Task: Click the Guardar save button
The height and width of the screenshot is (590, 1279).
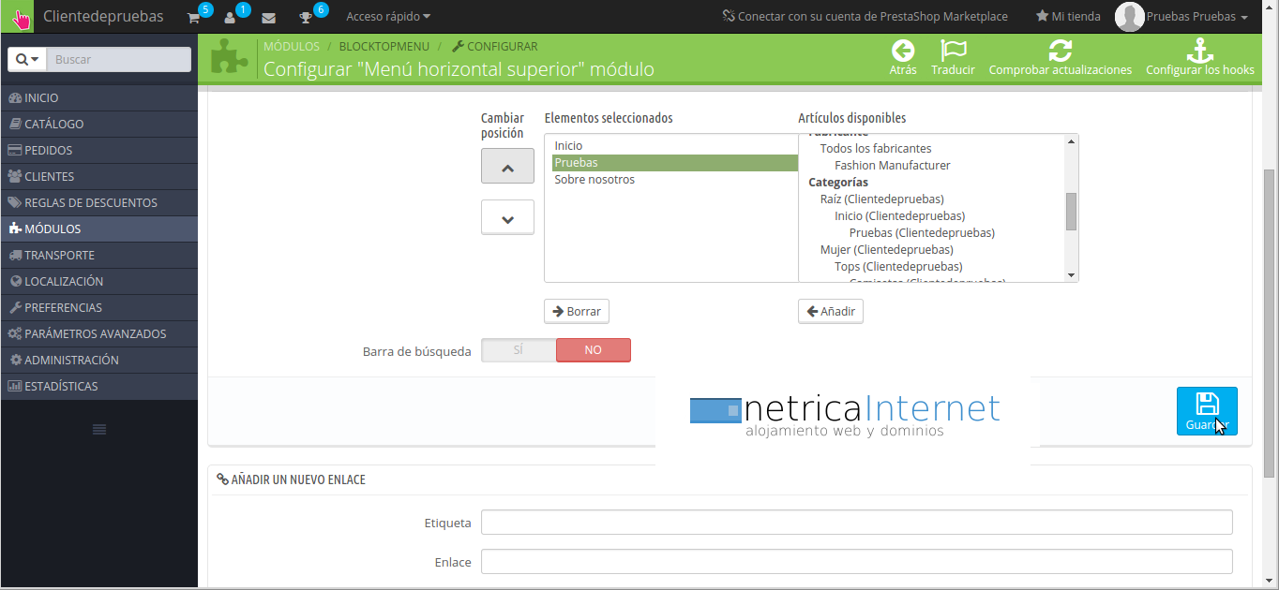Action: 1207,411
